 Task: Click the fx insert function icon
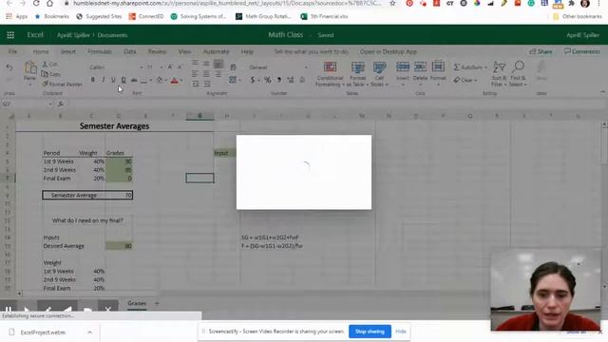pos(61,104)
